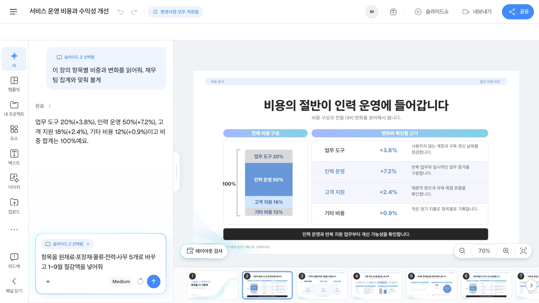
Task: Zoom in on the slide canvas
Action: click(506, 251)
